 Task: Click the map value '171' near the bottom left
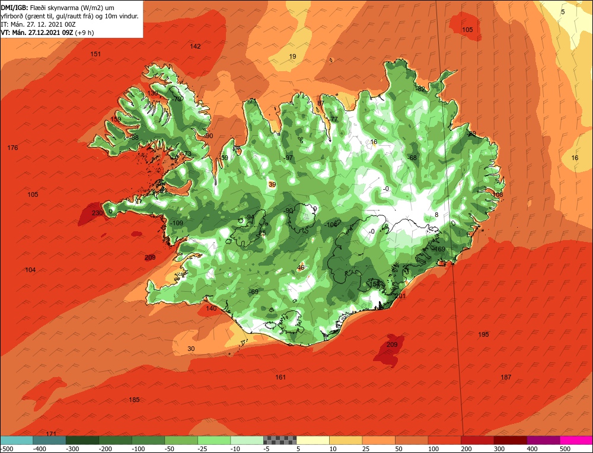[x=51, y=433]
